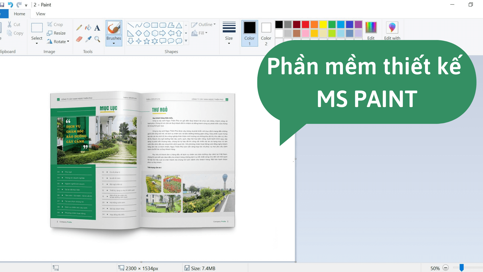The height and width of the screenshot is (272, 483).
Task: Select the Fill with color bucket tool
Action: coord(88,27)
